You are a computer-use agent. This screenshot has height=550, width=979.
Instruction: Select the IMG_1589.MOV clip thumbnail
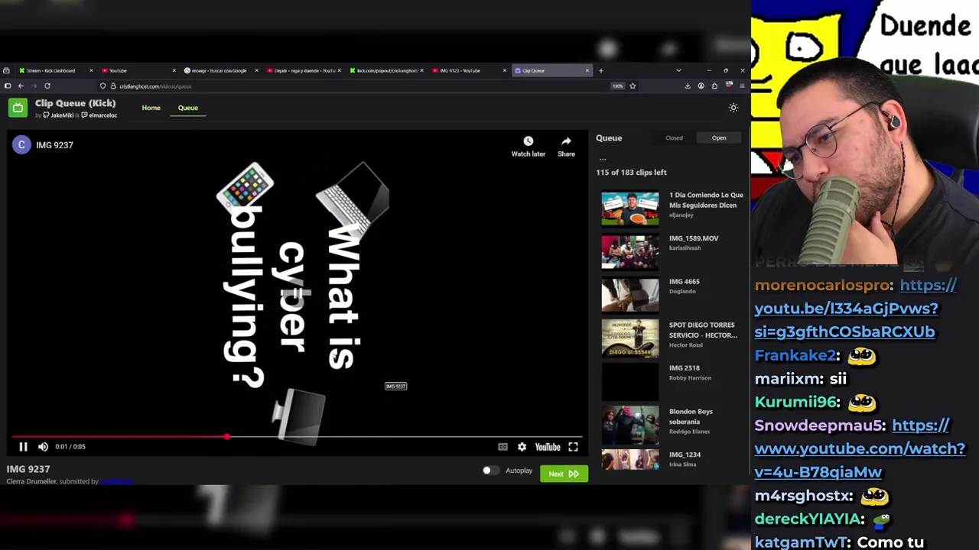630,251
